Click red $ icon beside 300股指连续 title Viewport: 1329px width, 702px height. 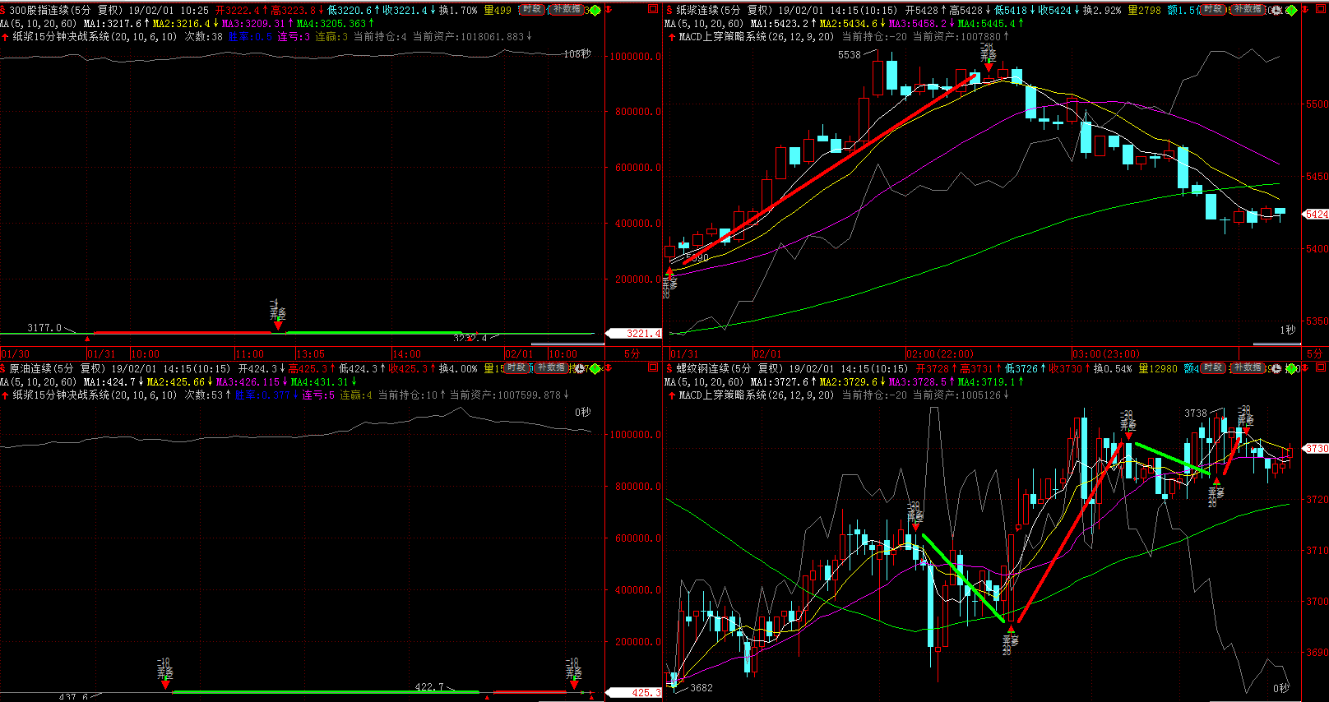coord(3,10)
